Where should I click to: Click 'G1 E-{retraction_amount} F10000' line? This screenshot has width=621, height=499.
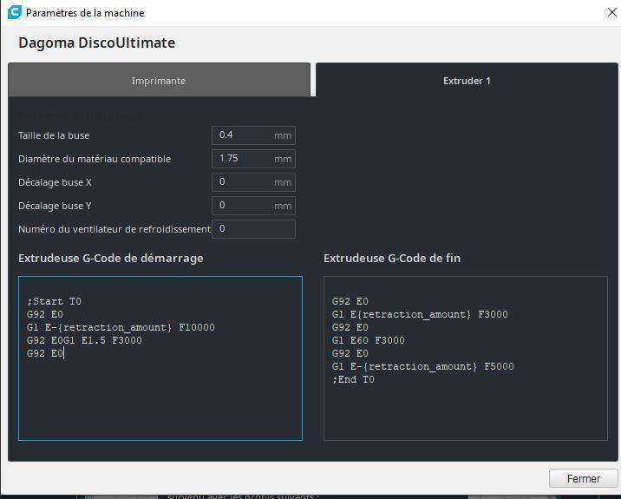(x=121, y=327)
